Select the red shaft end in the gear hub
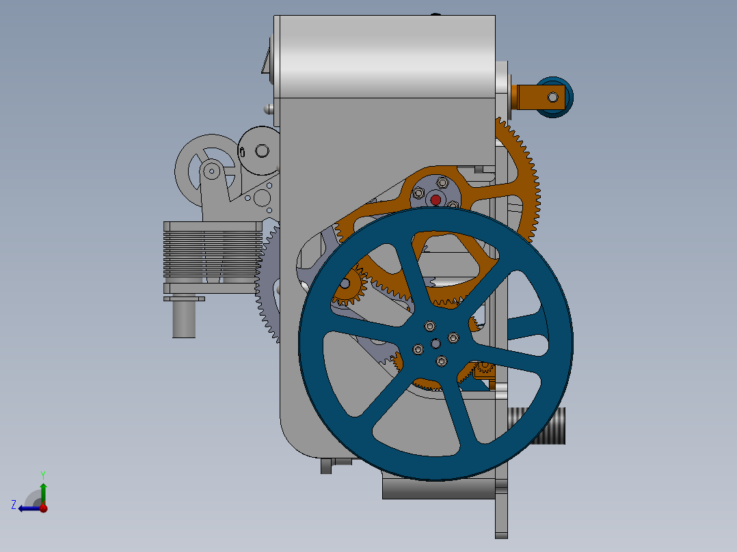 435,200
